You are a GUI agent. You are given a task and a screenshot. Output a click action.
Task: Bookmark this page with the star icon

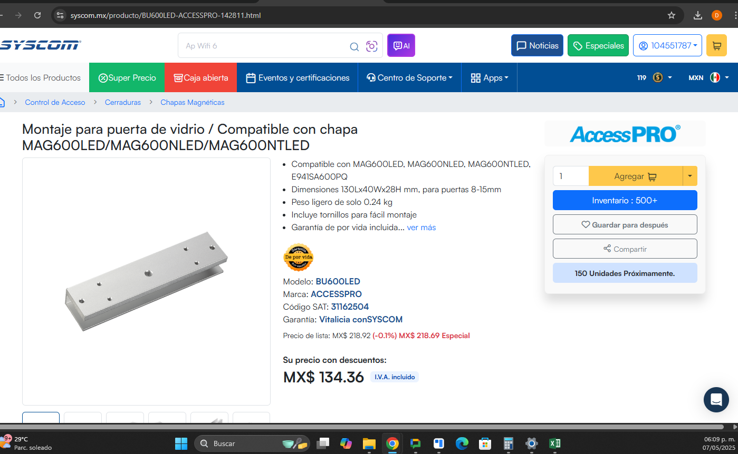tap(672, 15)
